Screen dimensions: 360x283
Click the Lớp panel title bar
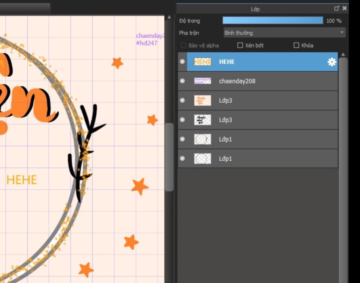pos(255,9)
